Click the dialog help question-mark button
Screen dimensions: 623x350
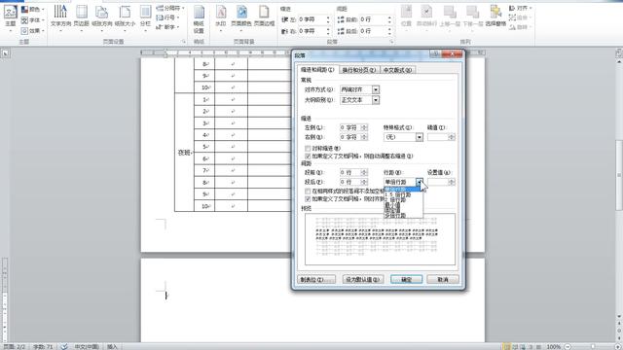point(435,54)
